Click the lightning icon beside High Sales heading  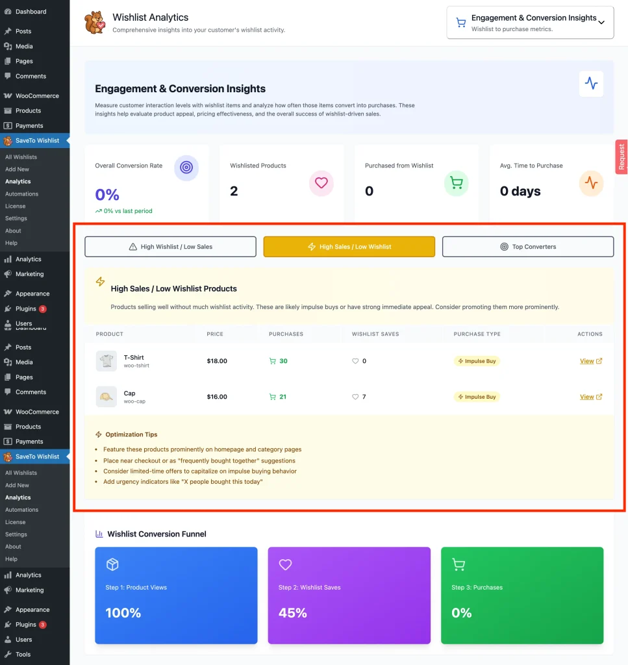point(100,282)
